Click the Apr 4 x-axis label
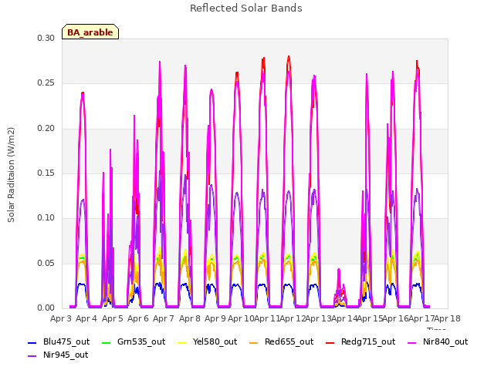The height and width of the screenshot is (370, 494). point(86,319)
